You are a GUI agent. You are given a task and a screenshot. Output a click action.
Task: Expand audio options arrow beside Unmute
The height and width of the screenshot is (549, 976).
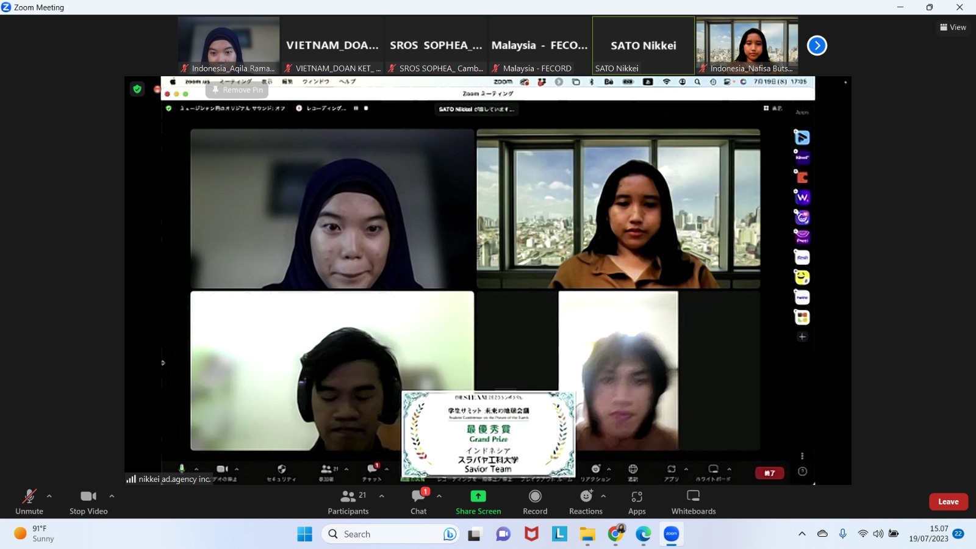pyautogui.click(x=49, y=496)
